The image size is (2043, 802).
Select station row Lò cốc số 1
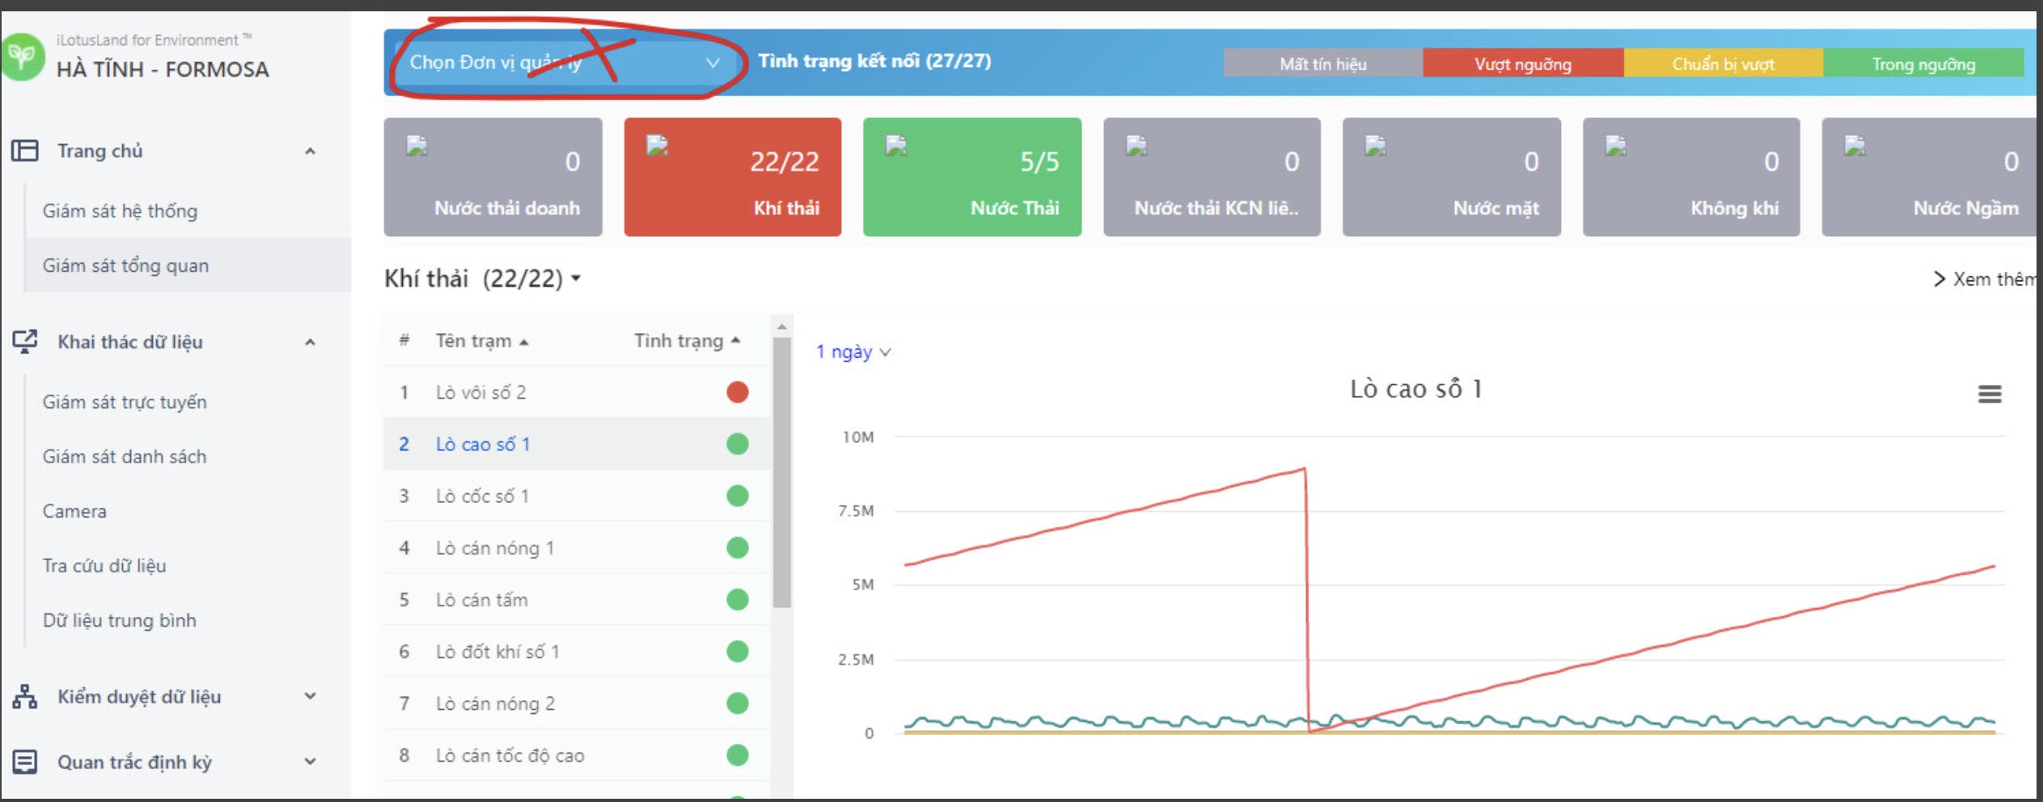(577, 496)
